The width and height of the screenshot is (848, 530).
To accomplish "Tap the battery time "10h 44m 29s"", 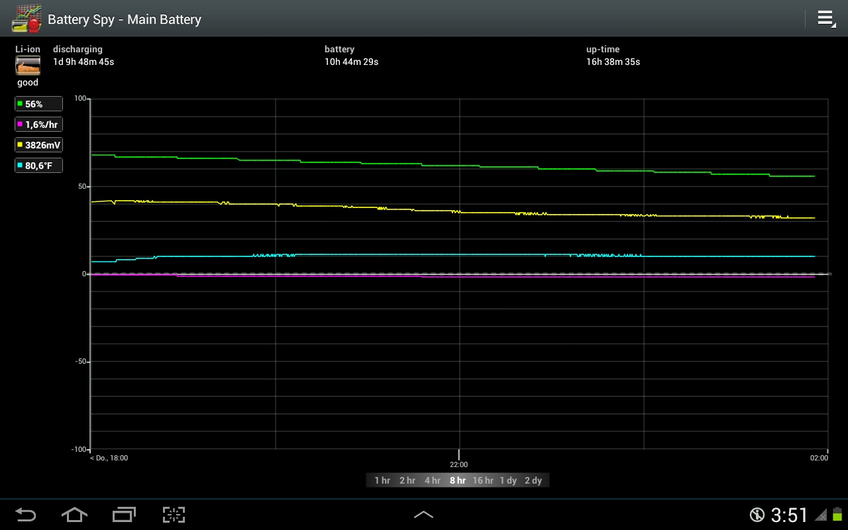I will pyautogui.click(x=351, y=62).
